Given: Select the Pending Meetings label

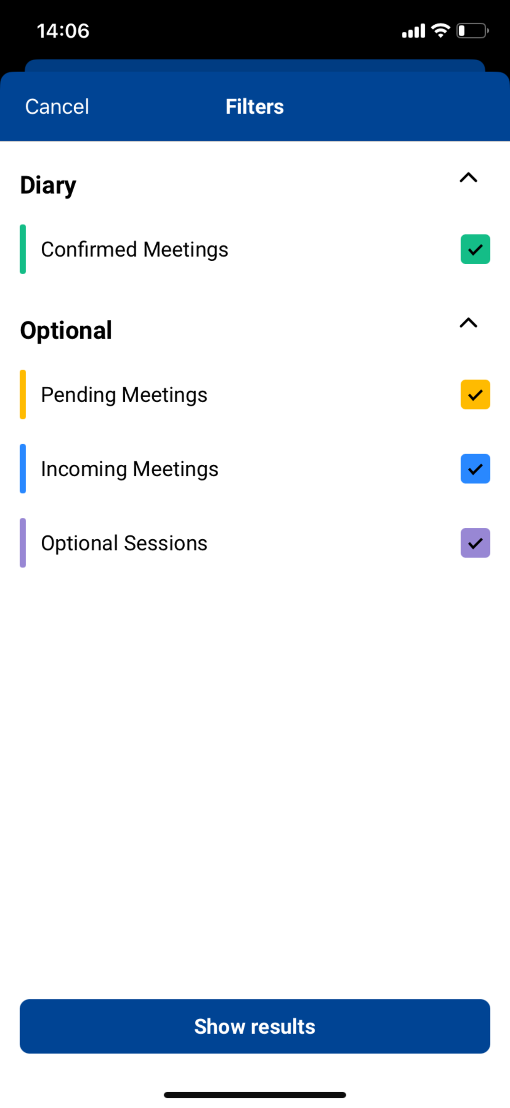Looking at the screenshot, I should [x=124, y=395].
